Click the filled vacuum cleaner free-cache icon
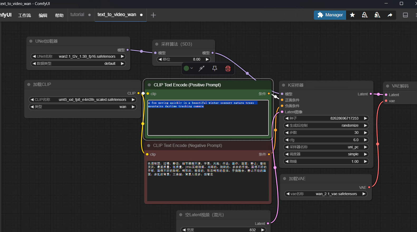 [377, 15]
